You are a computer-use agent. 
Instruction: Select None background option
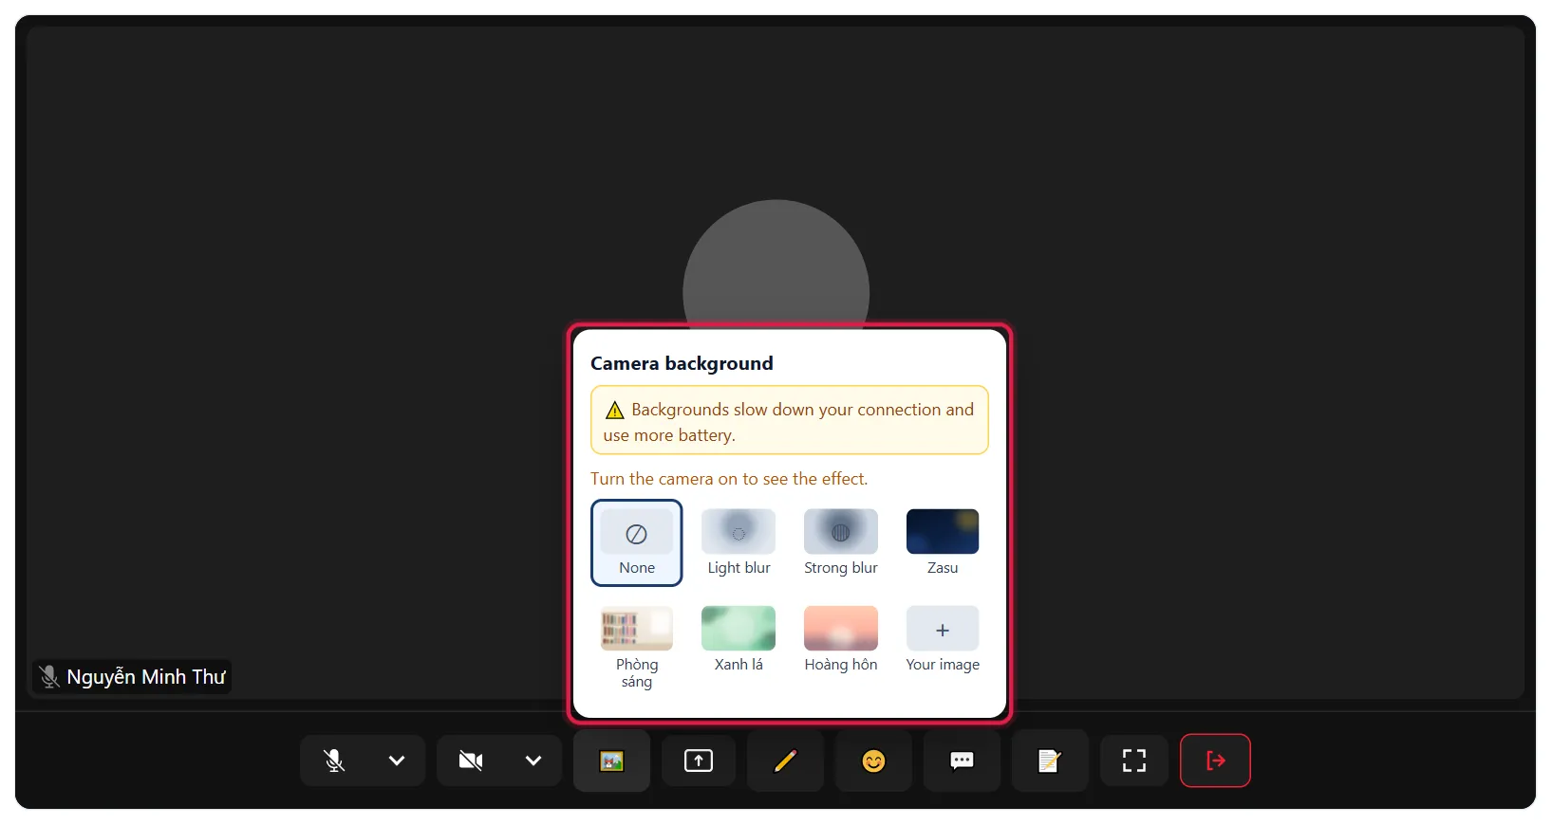coord(637,543)
